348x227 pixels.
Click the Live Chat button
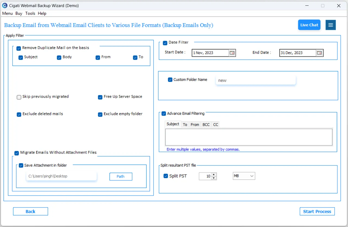click(x=309, y=25)
